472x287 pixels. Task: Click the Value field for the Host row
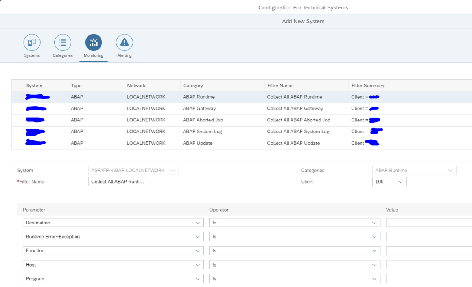[x=429, y=264]
